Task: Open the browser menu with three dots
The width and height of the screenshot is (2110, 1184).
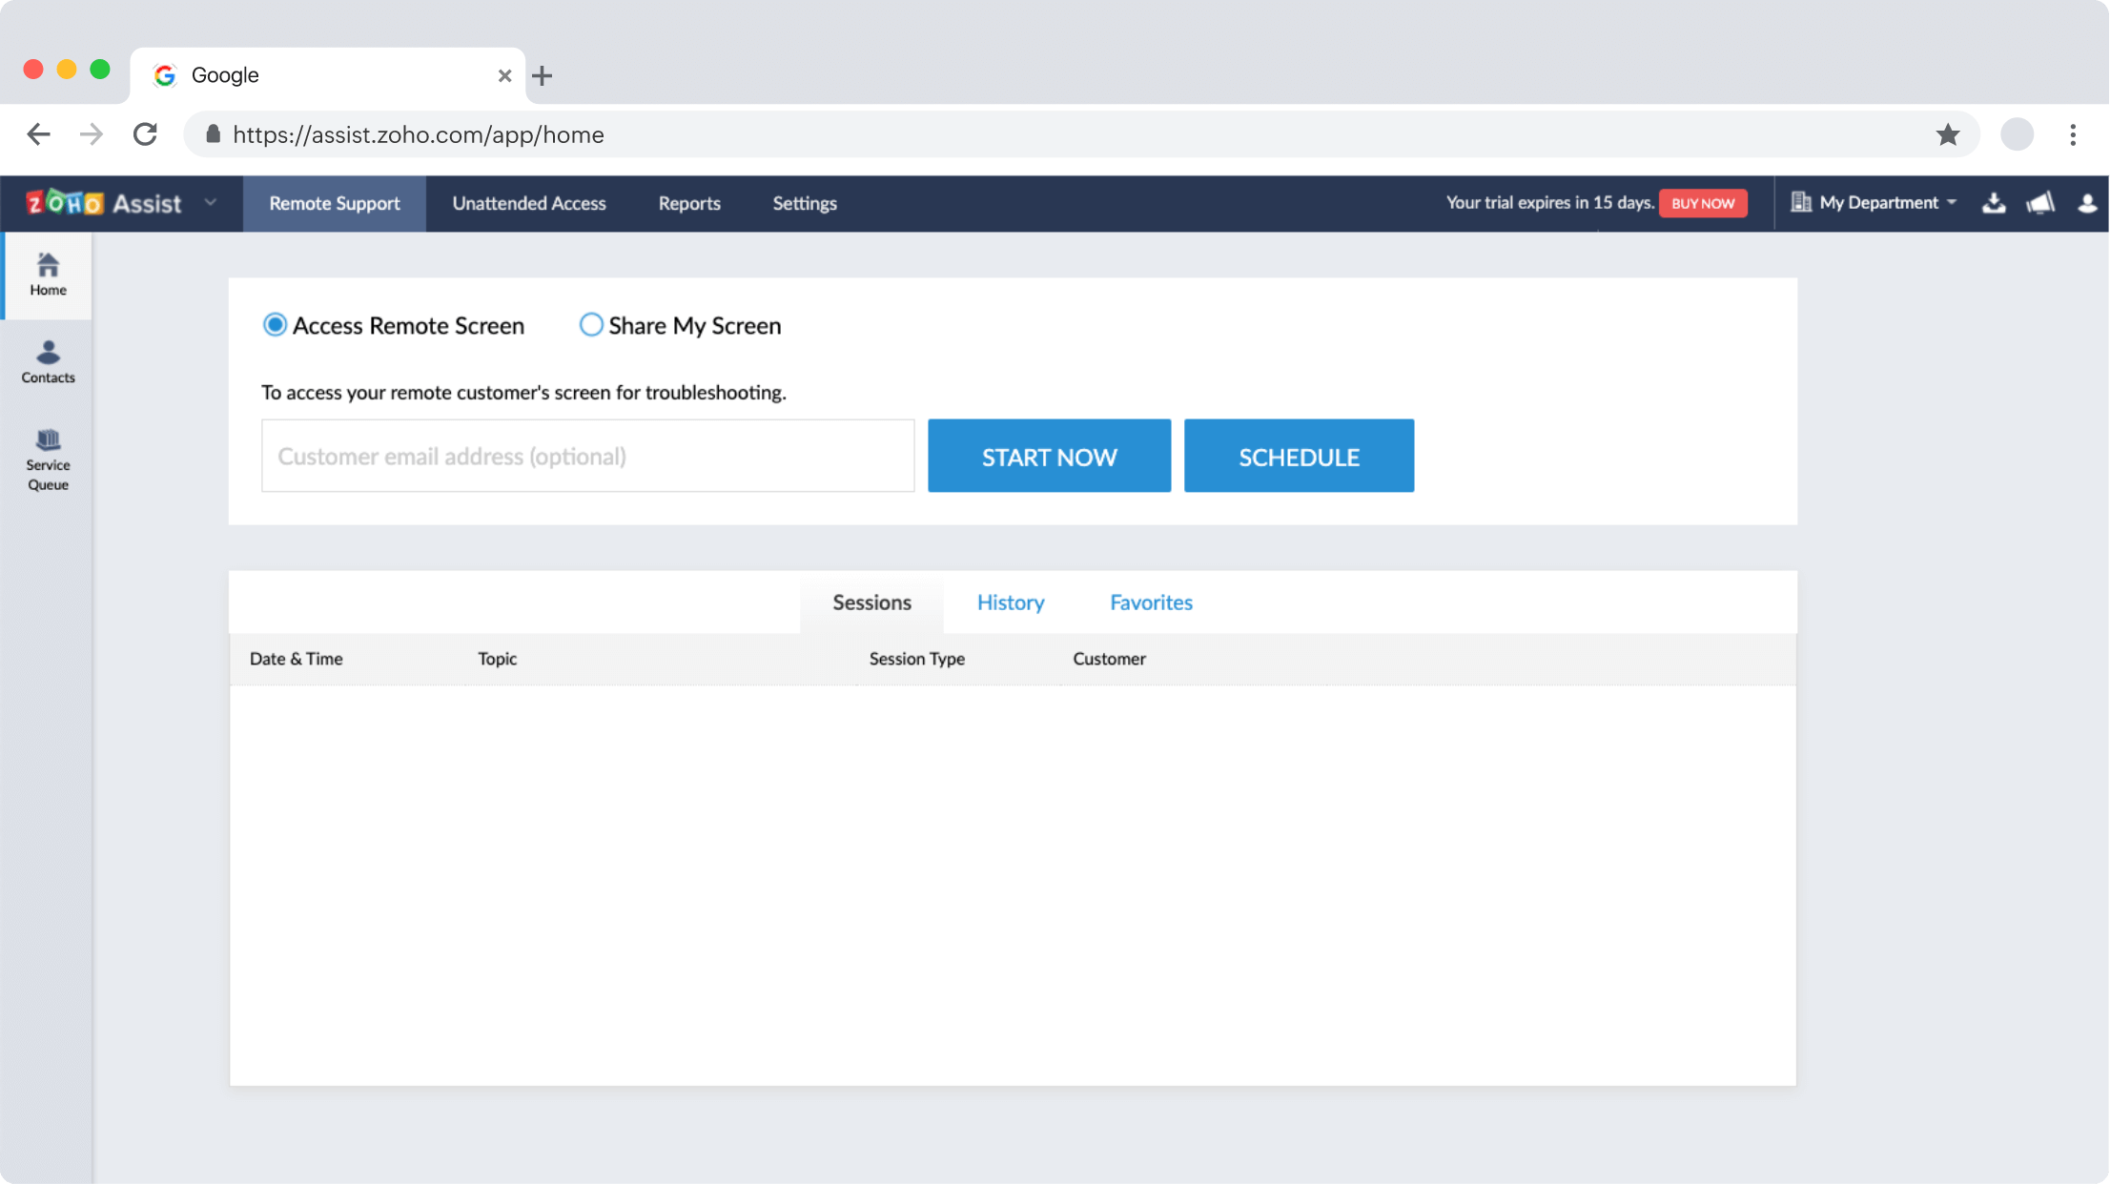Action: pyautogui.click(x=2072, y=134)
